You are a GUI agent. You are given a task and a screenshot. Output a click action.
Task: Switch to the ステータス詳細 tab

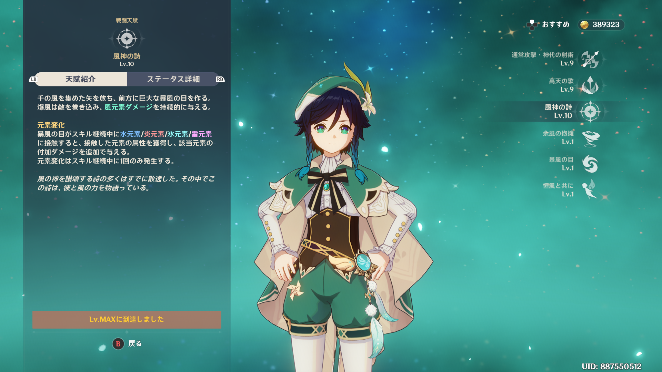[173, 79]
